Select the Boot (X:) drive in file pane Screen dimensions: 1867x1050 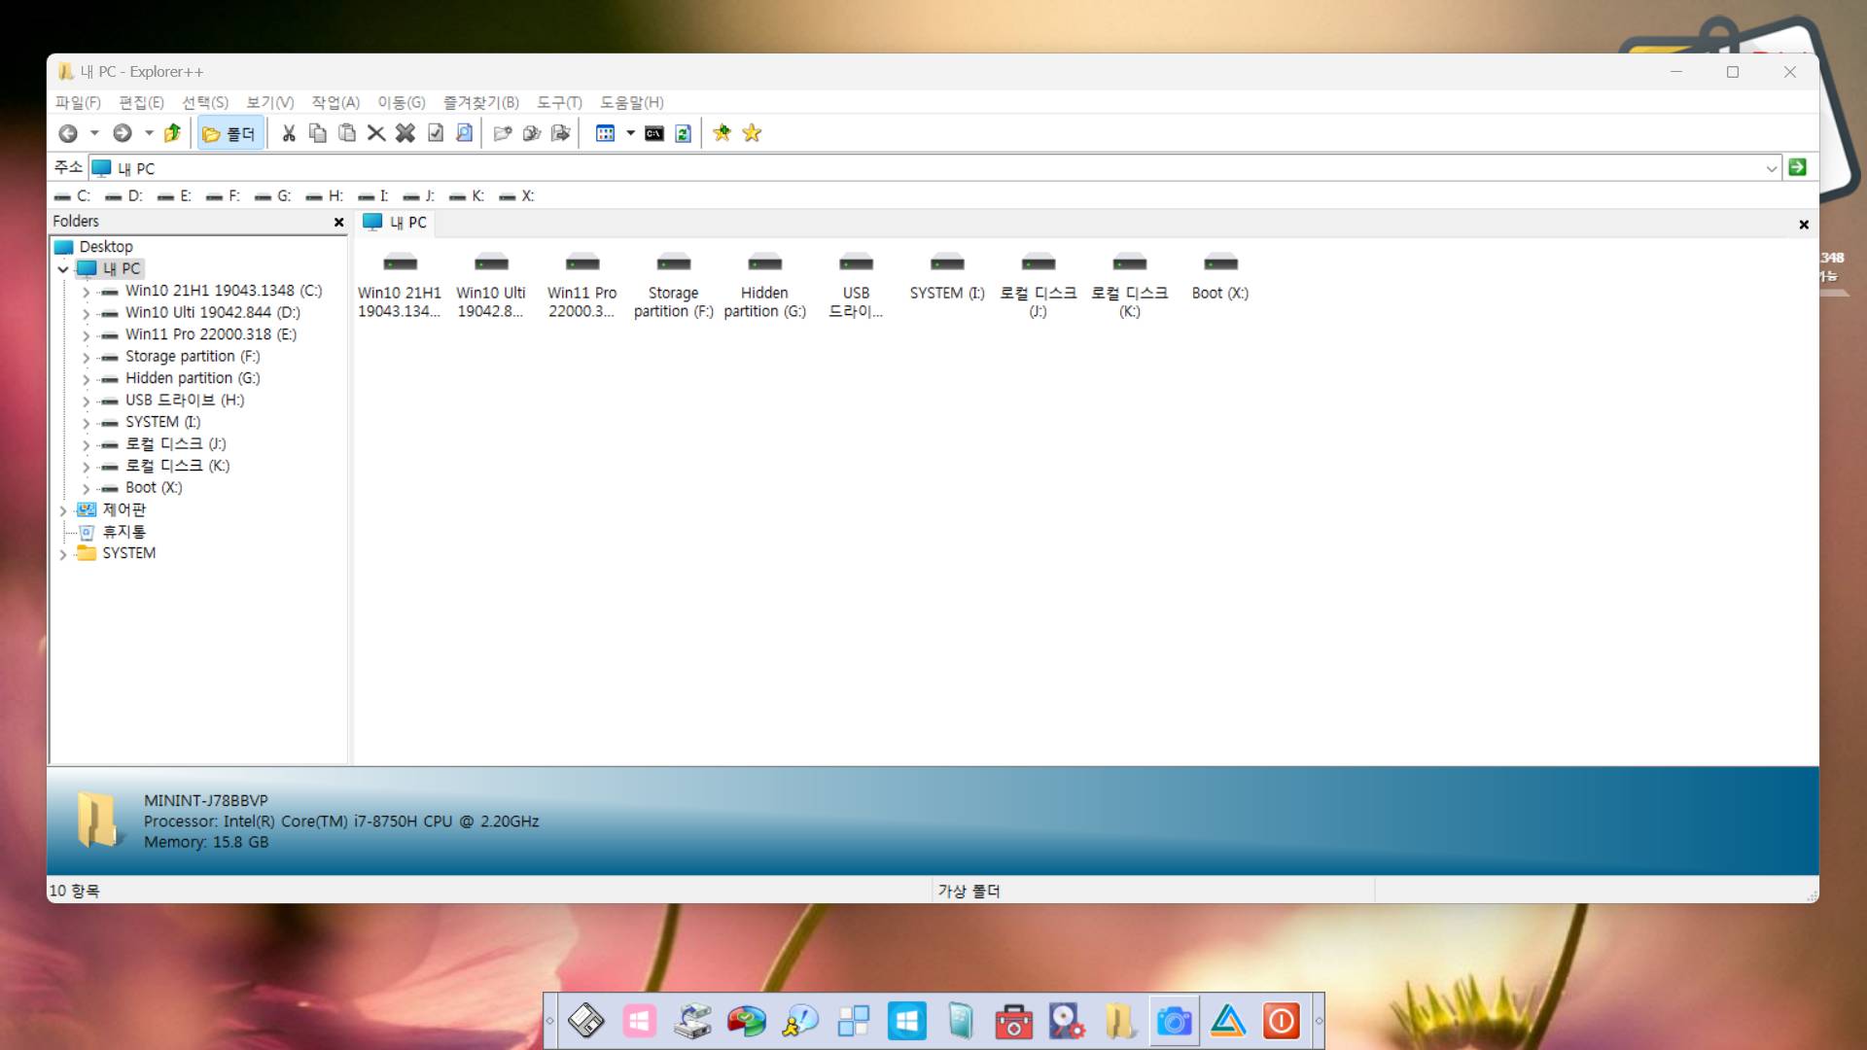click(x=1220, y=277)
